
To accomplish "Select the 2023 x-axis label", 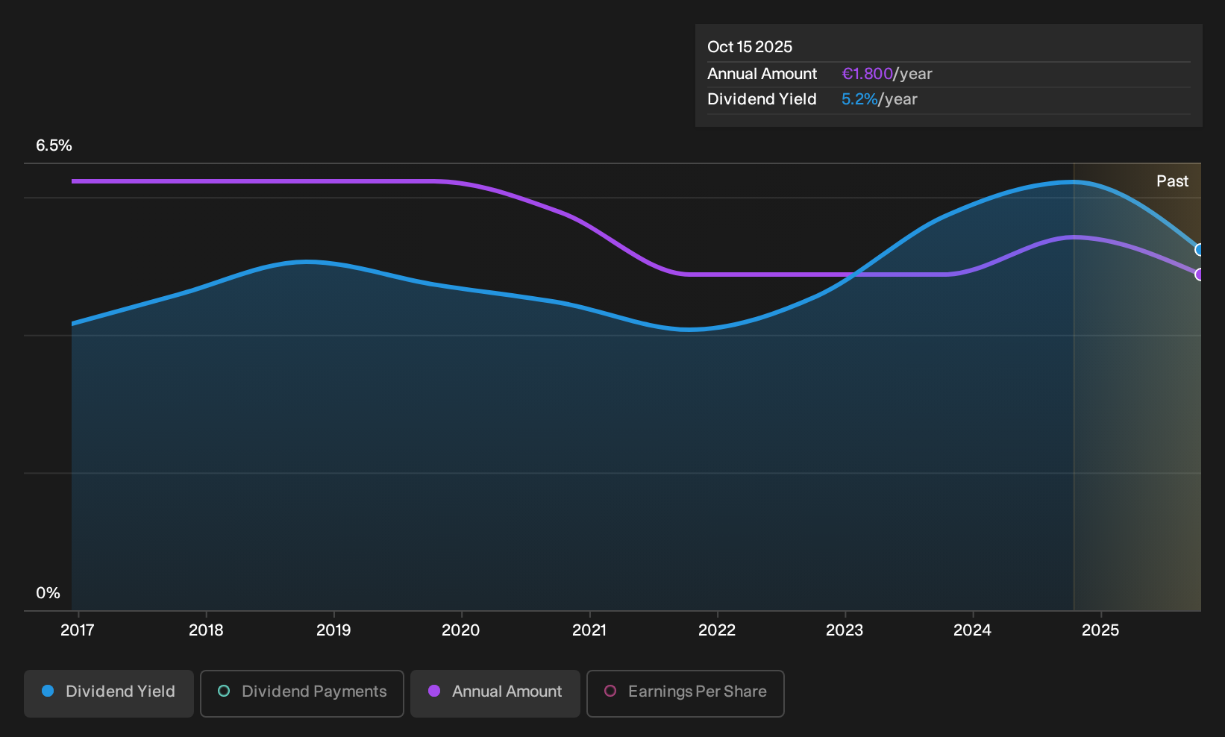I will point(845,630).
